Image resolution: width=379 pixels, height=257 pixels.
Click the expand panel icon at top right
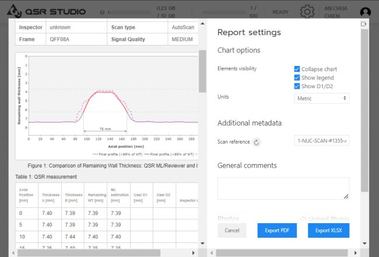tap(363, 24)
